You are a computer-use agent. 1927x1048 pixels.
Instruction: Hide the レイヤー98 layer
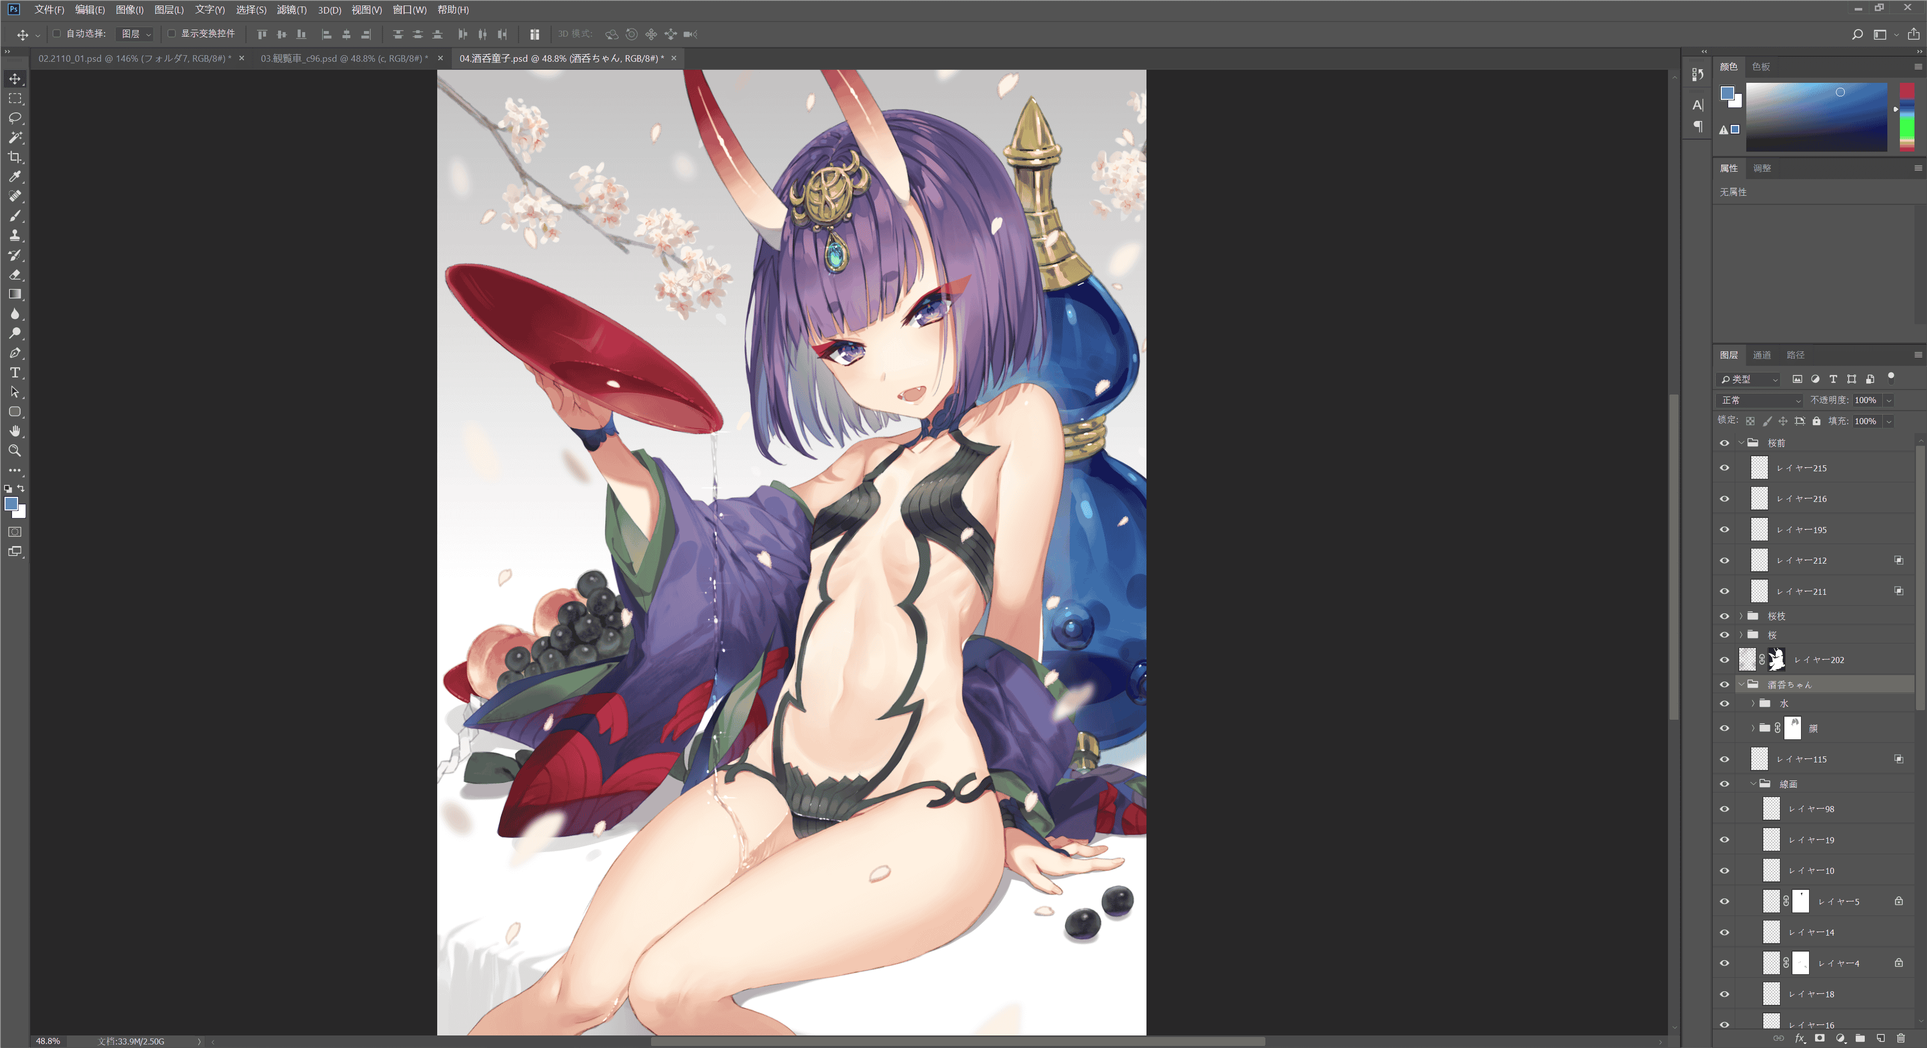coord(1724,809)
